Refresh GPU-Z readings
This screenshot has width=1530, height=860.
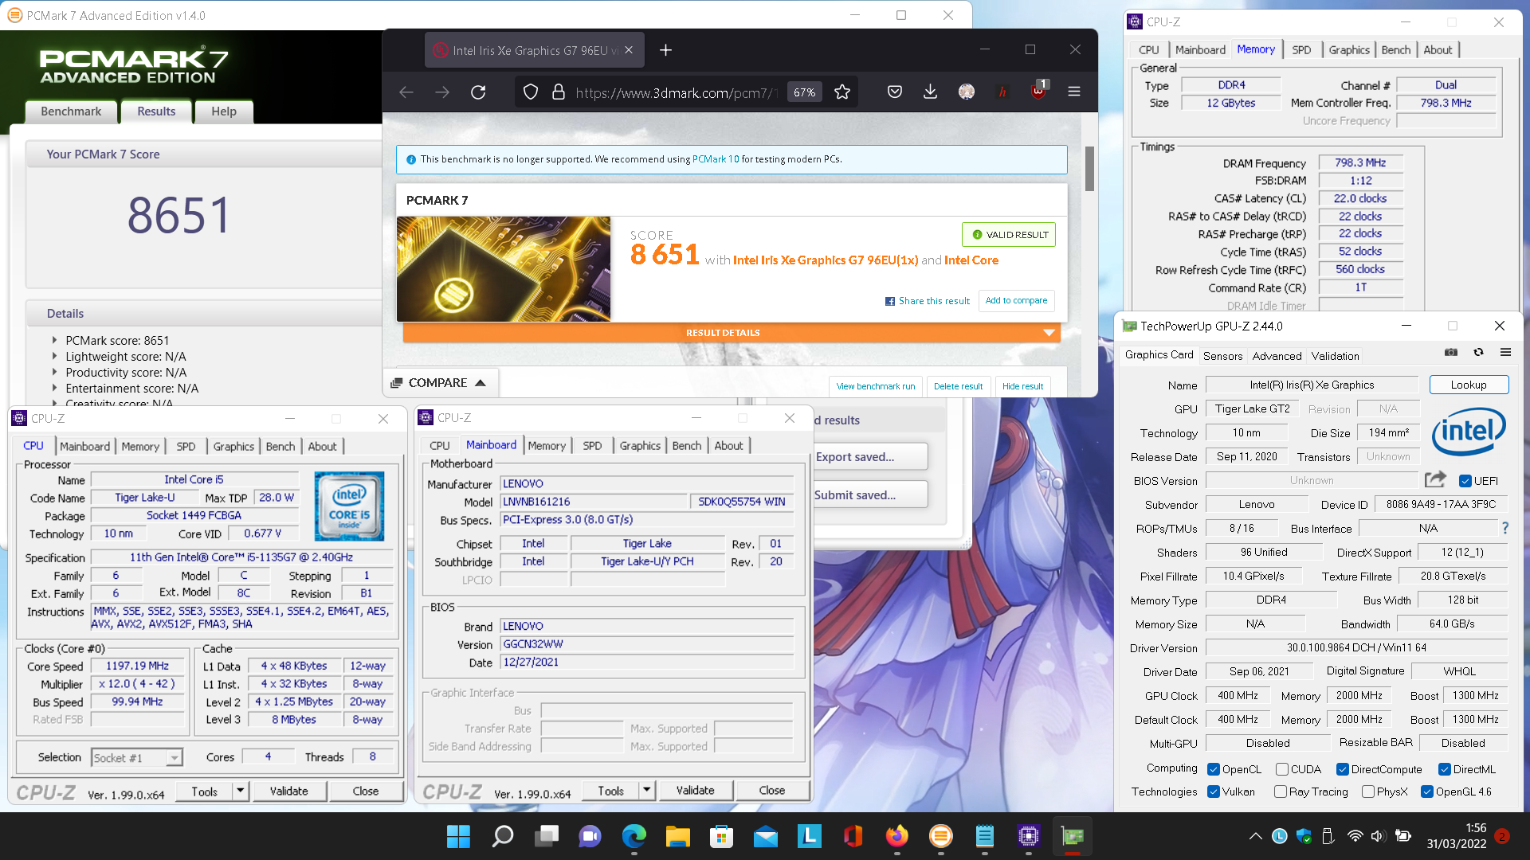tap(1478, 352)
